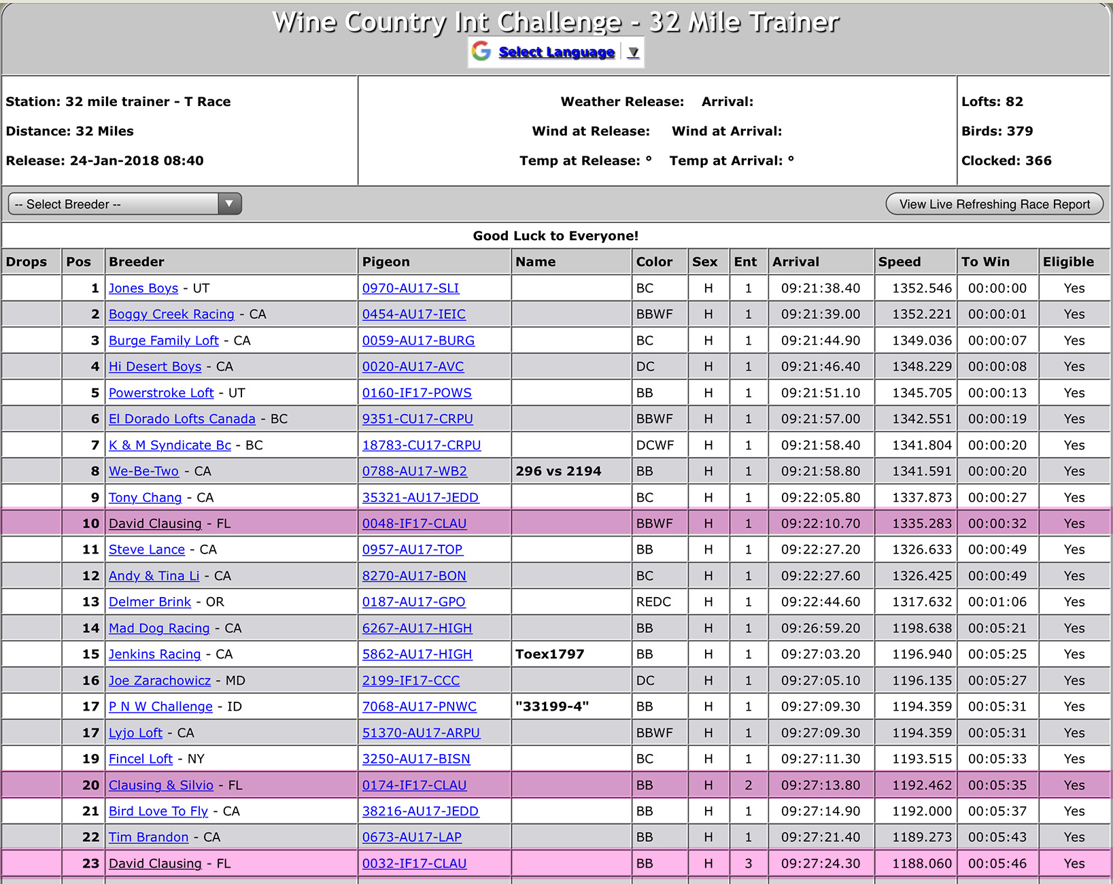Click the Google logo icon
1113x884 pixels.
coord(481,52)
